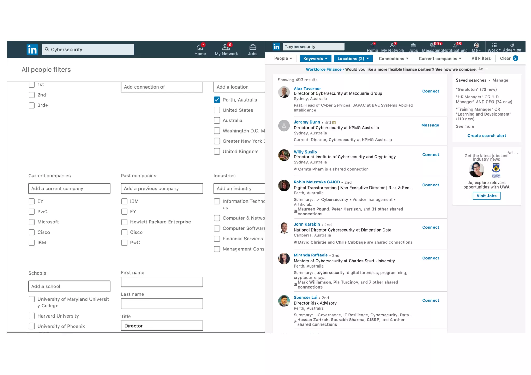Check the 2nd connections checkbox
Image resolution: width=531 pixels, height=375 pixels.
coord(32,95)
